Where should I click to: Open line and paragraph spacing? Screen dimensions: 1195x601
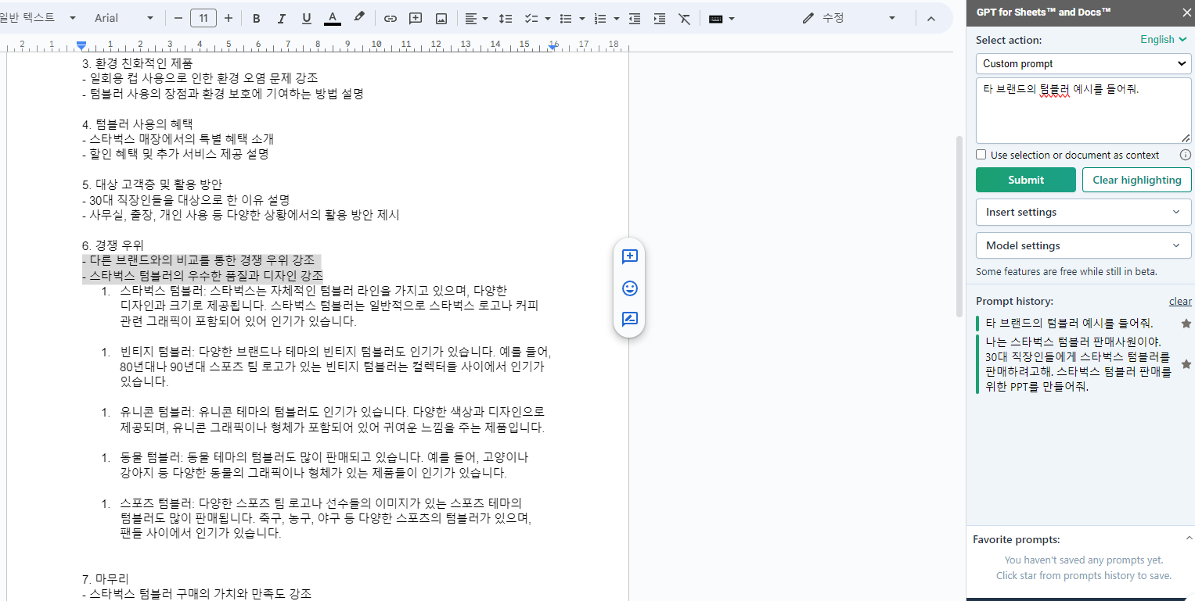[x=506, y=18]
